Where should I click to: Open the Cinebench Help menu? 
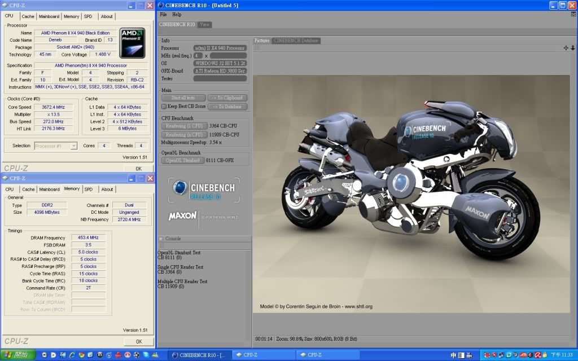point(177,14)
